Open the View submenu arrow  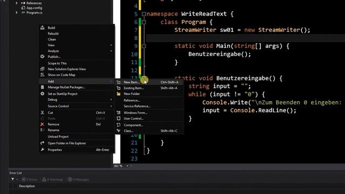point(111,45)
